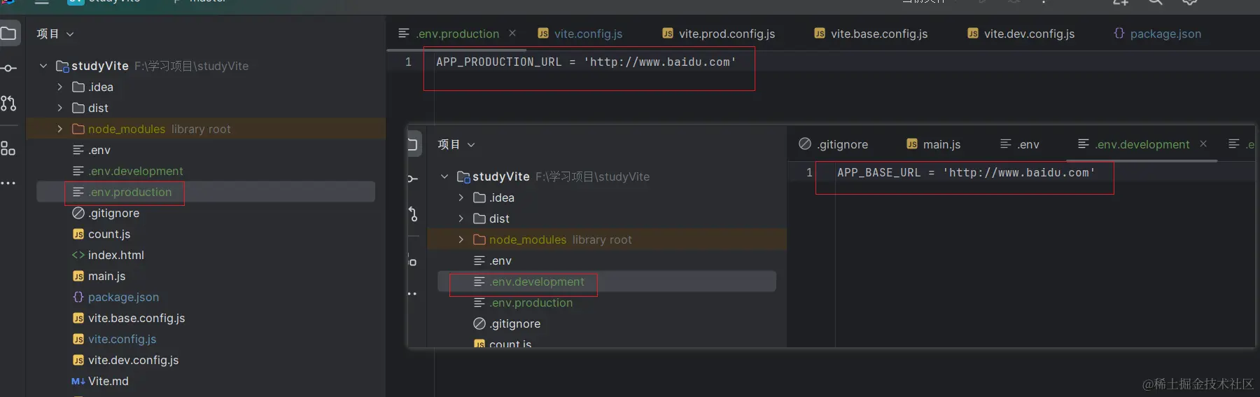
Task: Collapse the studyVite root folder in main tree
Action: (x=43, y=66)
